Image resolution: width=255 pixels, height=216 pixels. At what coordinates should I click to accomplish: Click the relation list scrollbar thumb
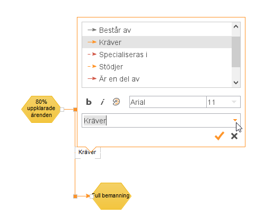pyautogui.click(x=236, y=52)
